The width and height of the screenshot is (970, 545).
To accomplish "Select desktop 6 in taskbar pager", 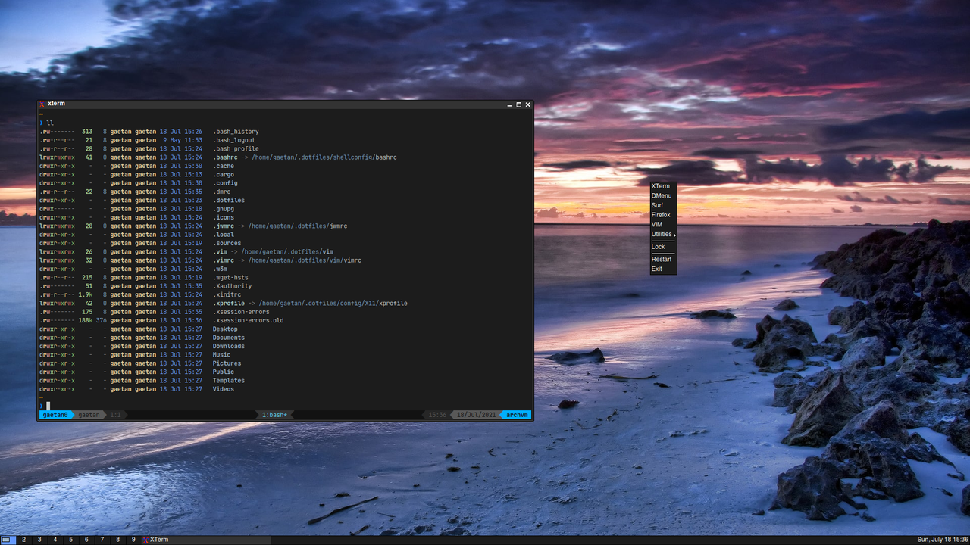I will (x=86, y=540).
